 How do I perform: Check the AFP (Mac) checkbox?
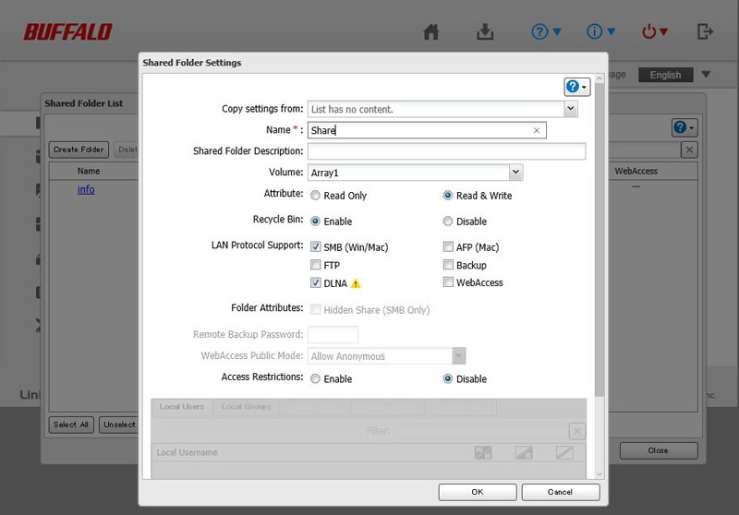(448, 246)
